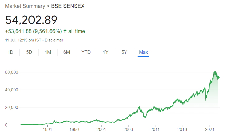
Task: Click the 2006 x-axis year label
Action: tap(128, 130)
